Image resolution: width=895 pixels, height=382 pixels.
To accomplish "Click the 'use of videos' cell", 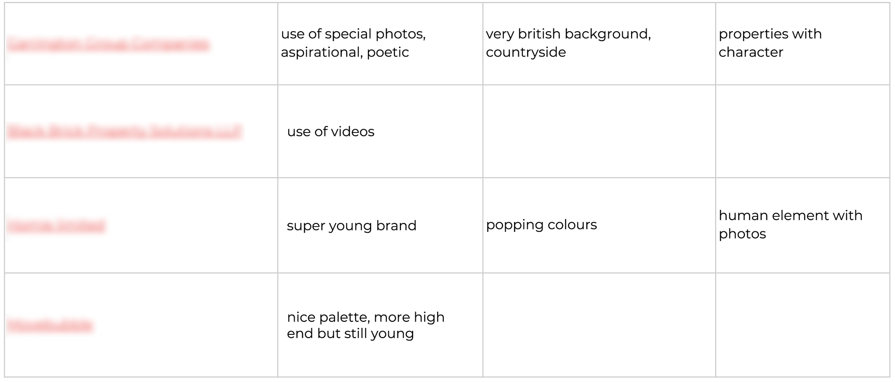I will click(380, 131).
